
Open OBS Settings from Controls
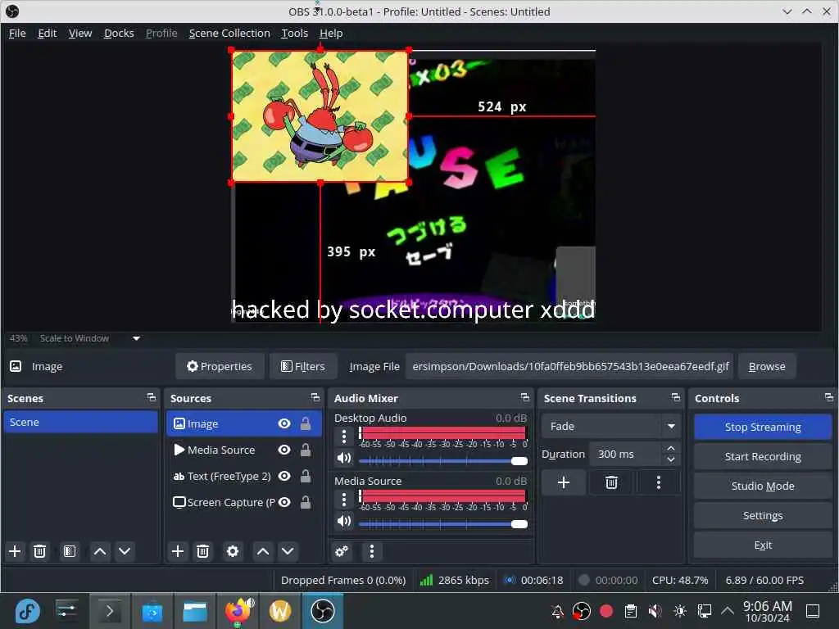click(763, 515)
